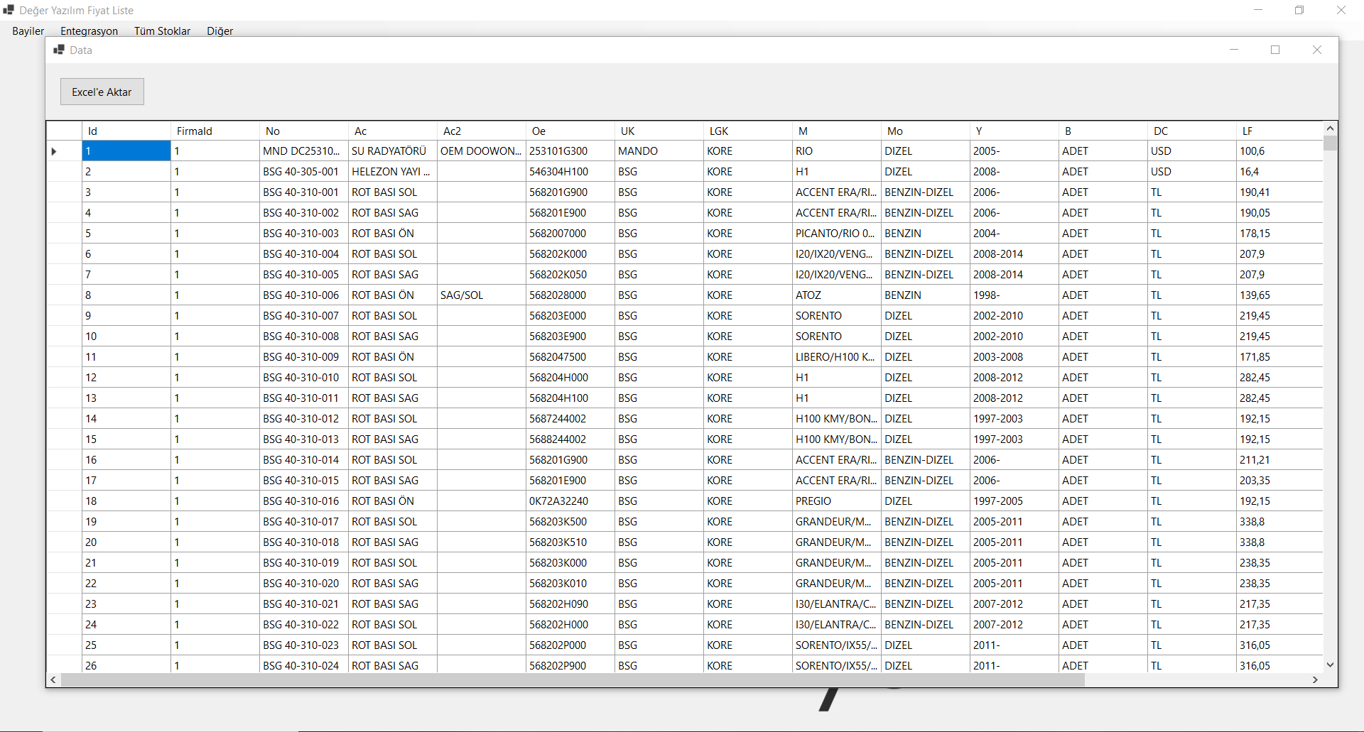Select cell 5687244002

point(570,418)
